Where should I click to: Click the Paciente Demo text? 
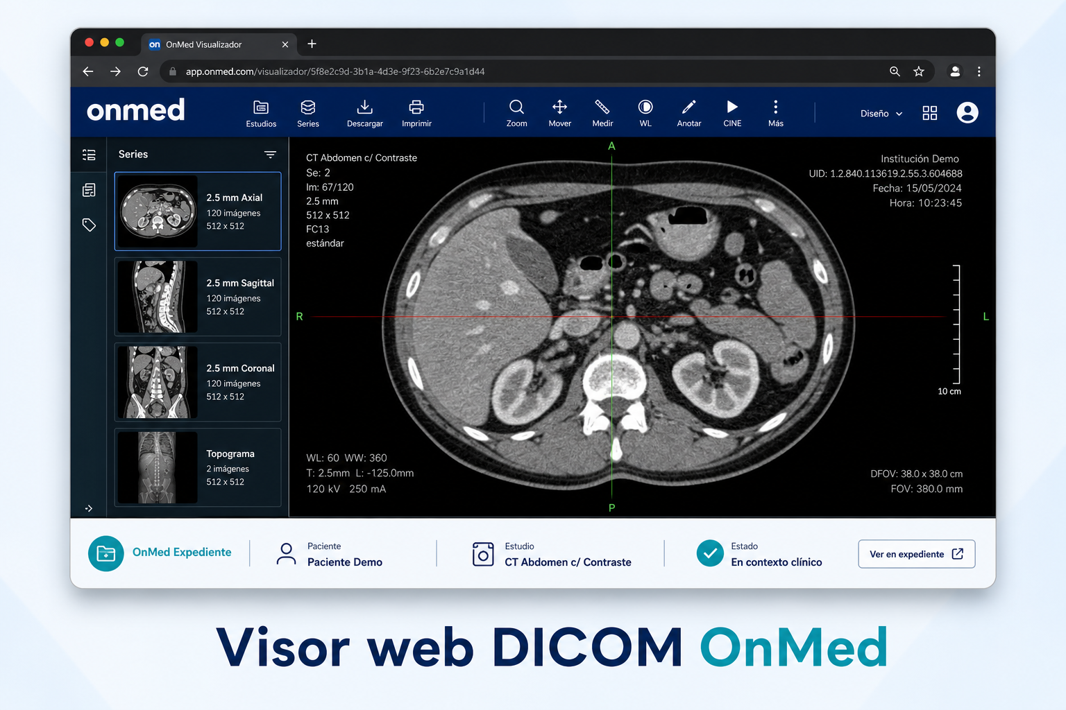(345, 562)
